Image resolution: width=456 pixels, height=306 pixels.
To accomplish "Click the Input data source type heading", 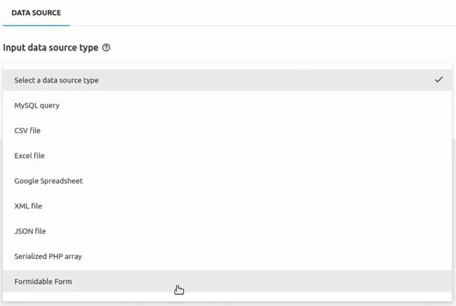I will [x=50, y=48].
